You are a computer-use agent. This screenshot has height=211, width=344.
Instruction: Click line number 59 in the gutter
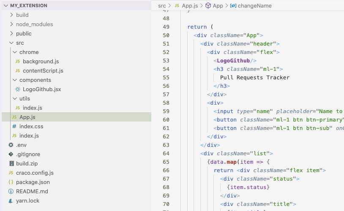pos(166,111)
